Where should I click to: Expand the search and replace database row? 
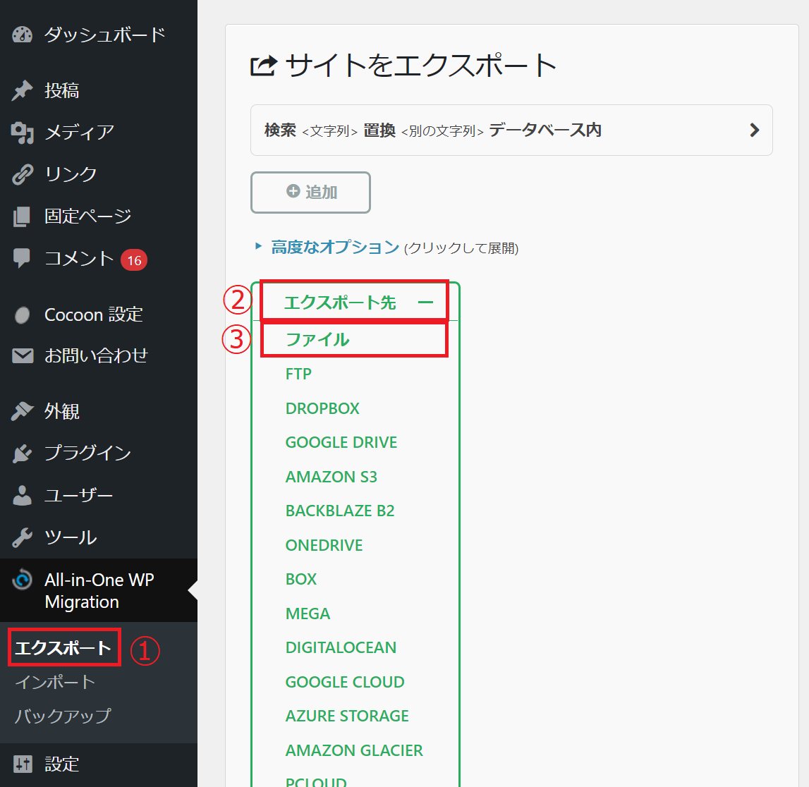(x=511, y=130)
